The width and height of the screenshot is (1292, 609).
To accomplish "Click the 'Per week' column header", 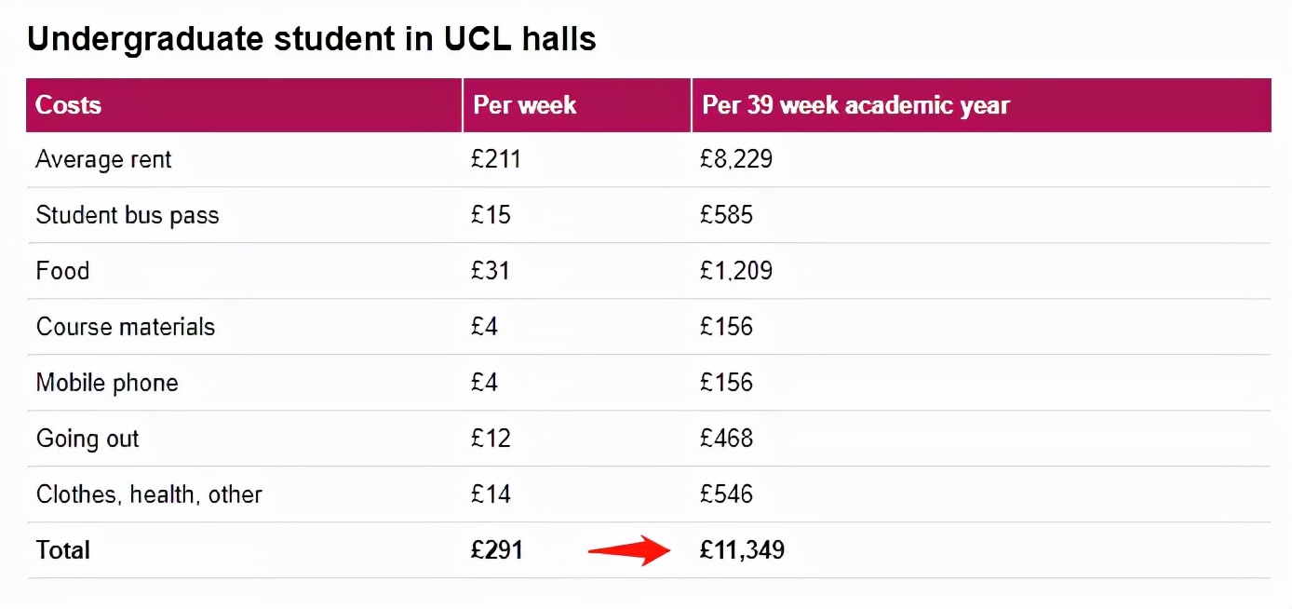I will click(x=525, y=104).
